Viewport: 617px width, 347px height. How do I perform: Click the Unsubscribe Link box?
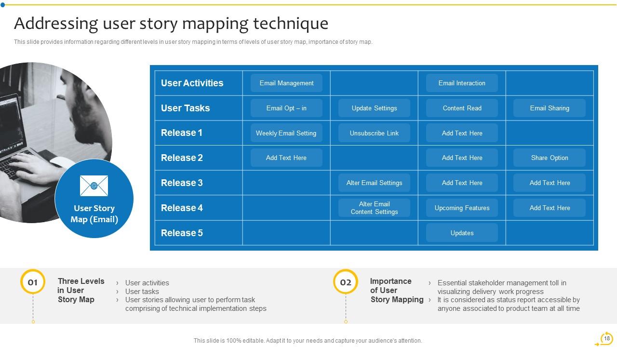[374, 133]
